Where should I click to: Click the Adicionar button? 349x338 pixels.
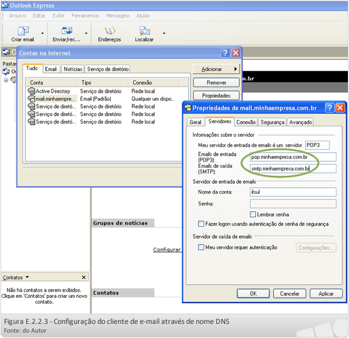(x=216, y=69)
